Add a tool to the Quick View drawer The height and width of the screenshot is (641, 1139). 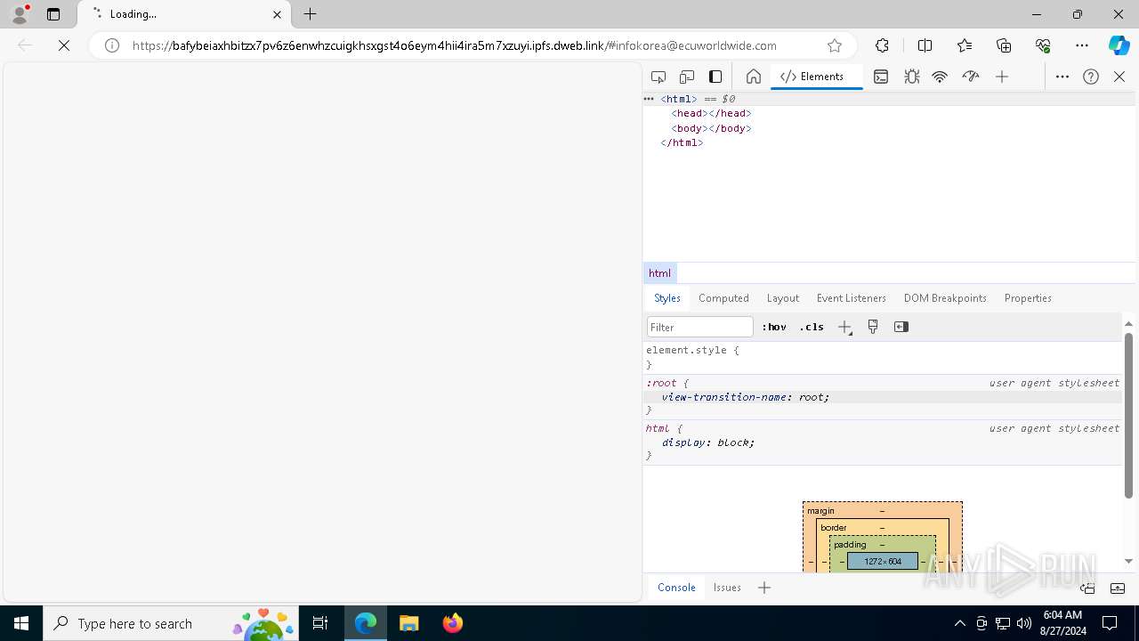pos(764,588)
